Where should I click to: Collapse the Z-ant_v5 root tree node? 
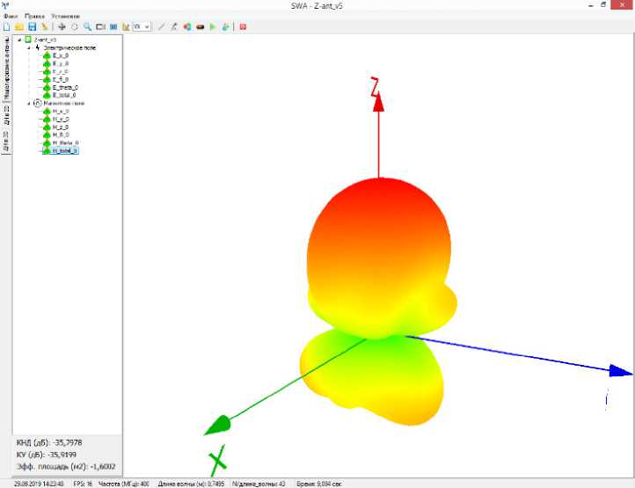[19, 40]
